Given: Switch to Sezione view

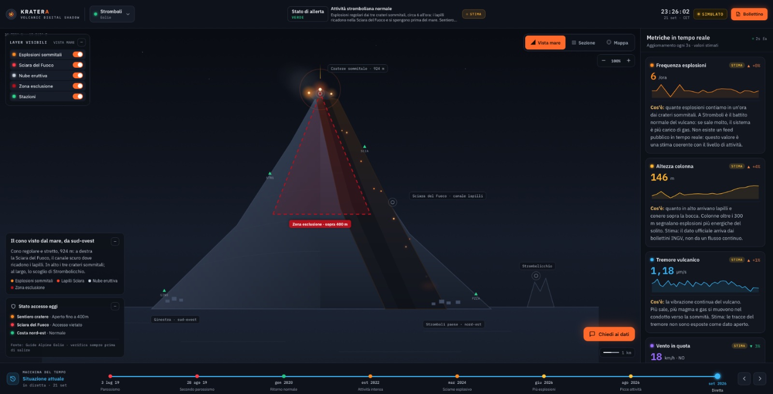Looking at the screenshot, I should 583,43.
